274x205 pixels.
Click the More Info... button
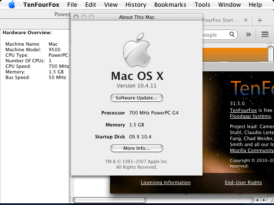click(137, 148)
